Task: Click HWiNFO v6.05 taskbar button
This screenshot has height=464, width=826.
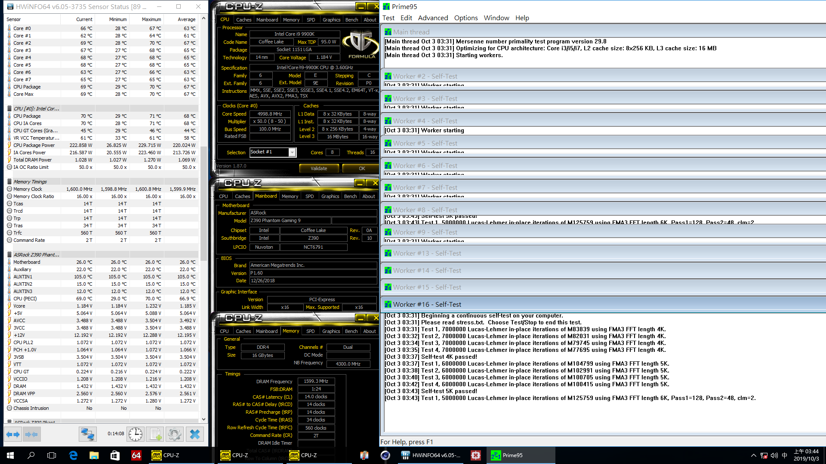Action: (430, 455)
